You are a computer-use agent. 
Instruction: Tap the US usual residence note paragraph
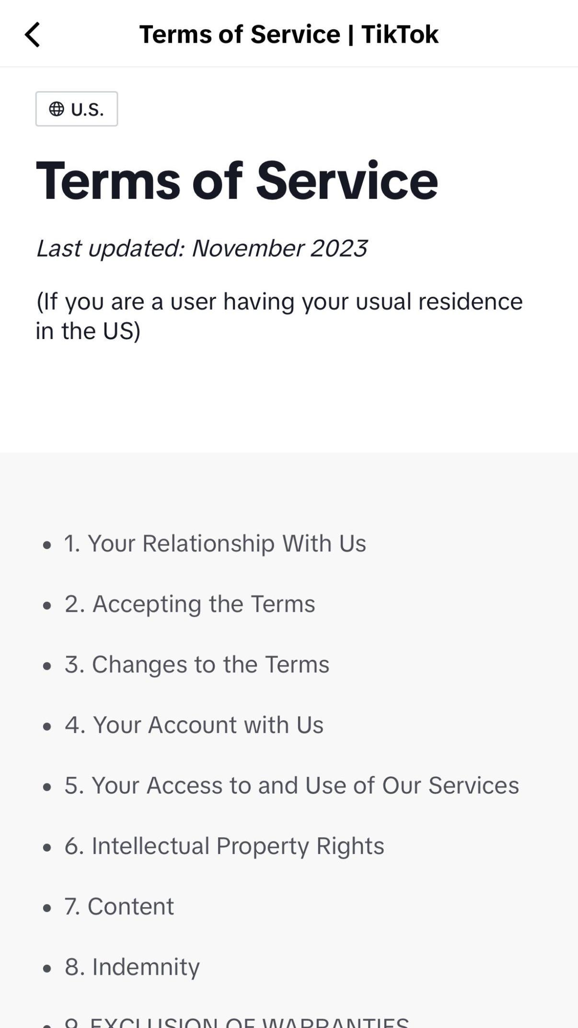coord(279,316)
